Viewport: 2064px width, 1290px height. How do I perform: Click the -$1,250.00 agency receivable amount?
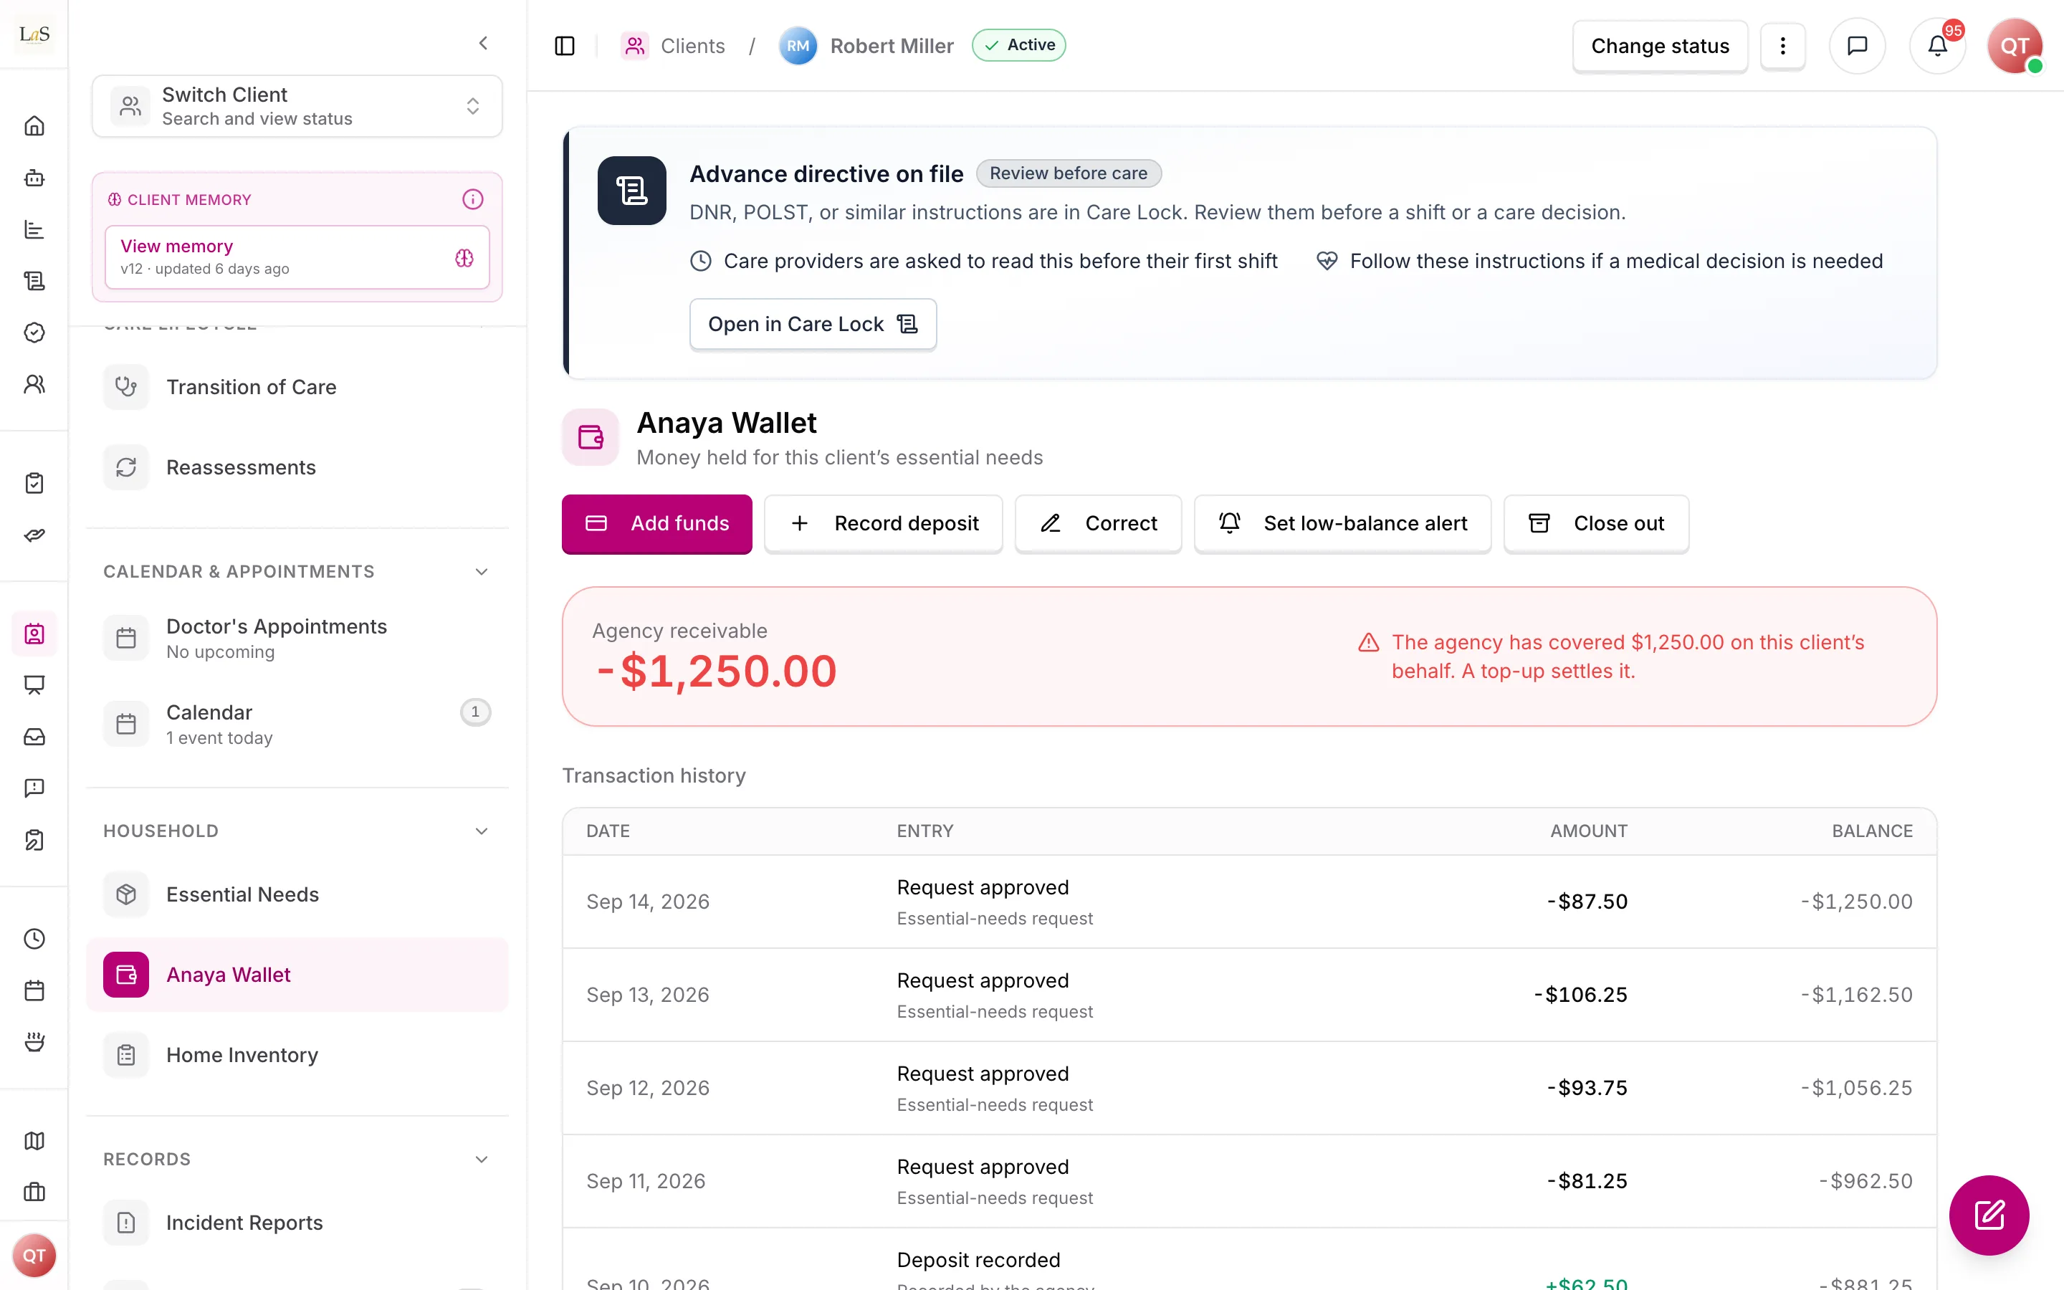coord(715,672)
